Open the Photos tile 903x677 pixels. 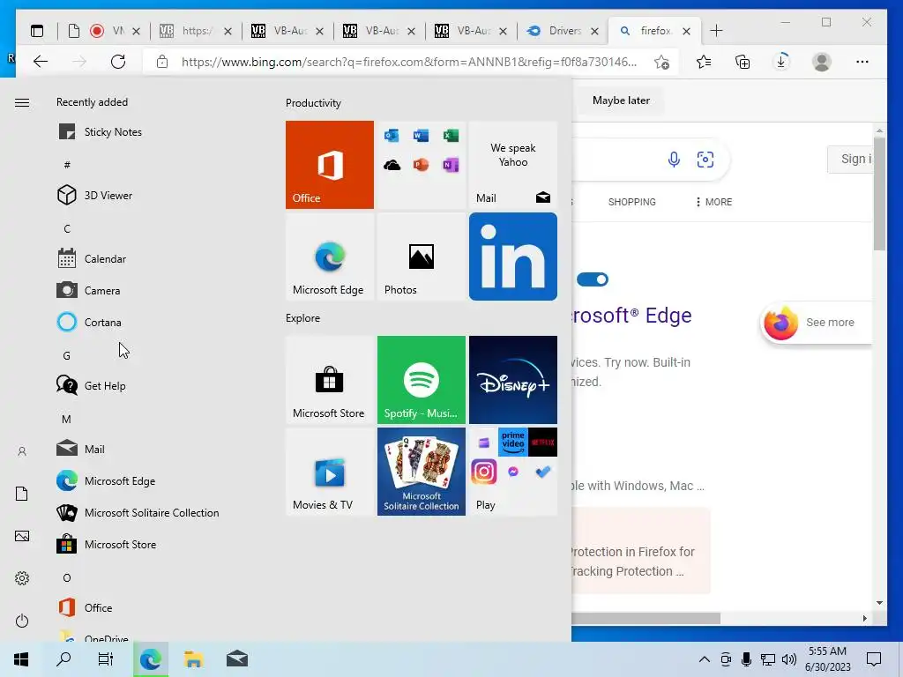[421, 257]
